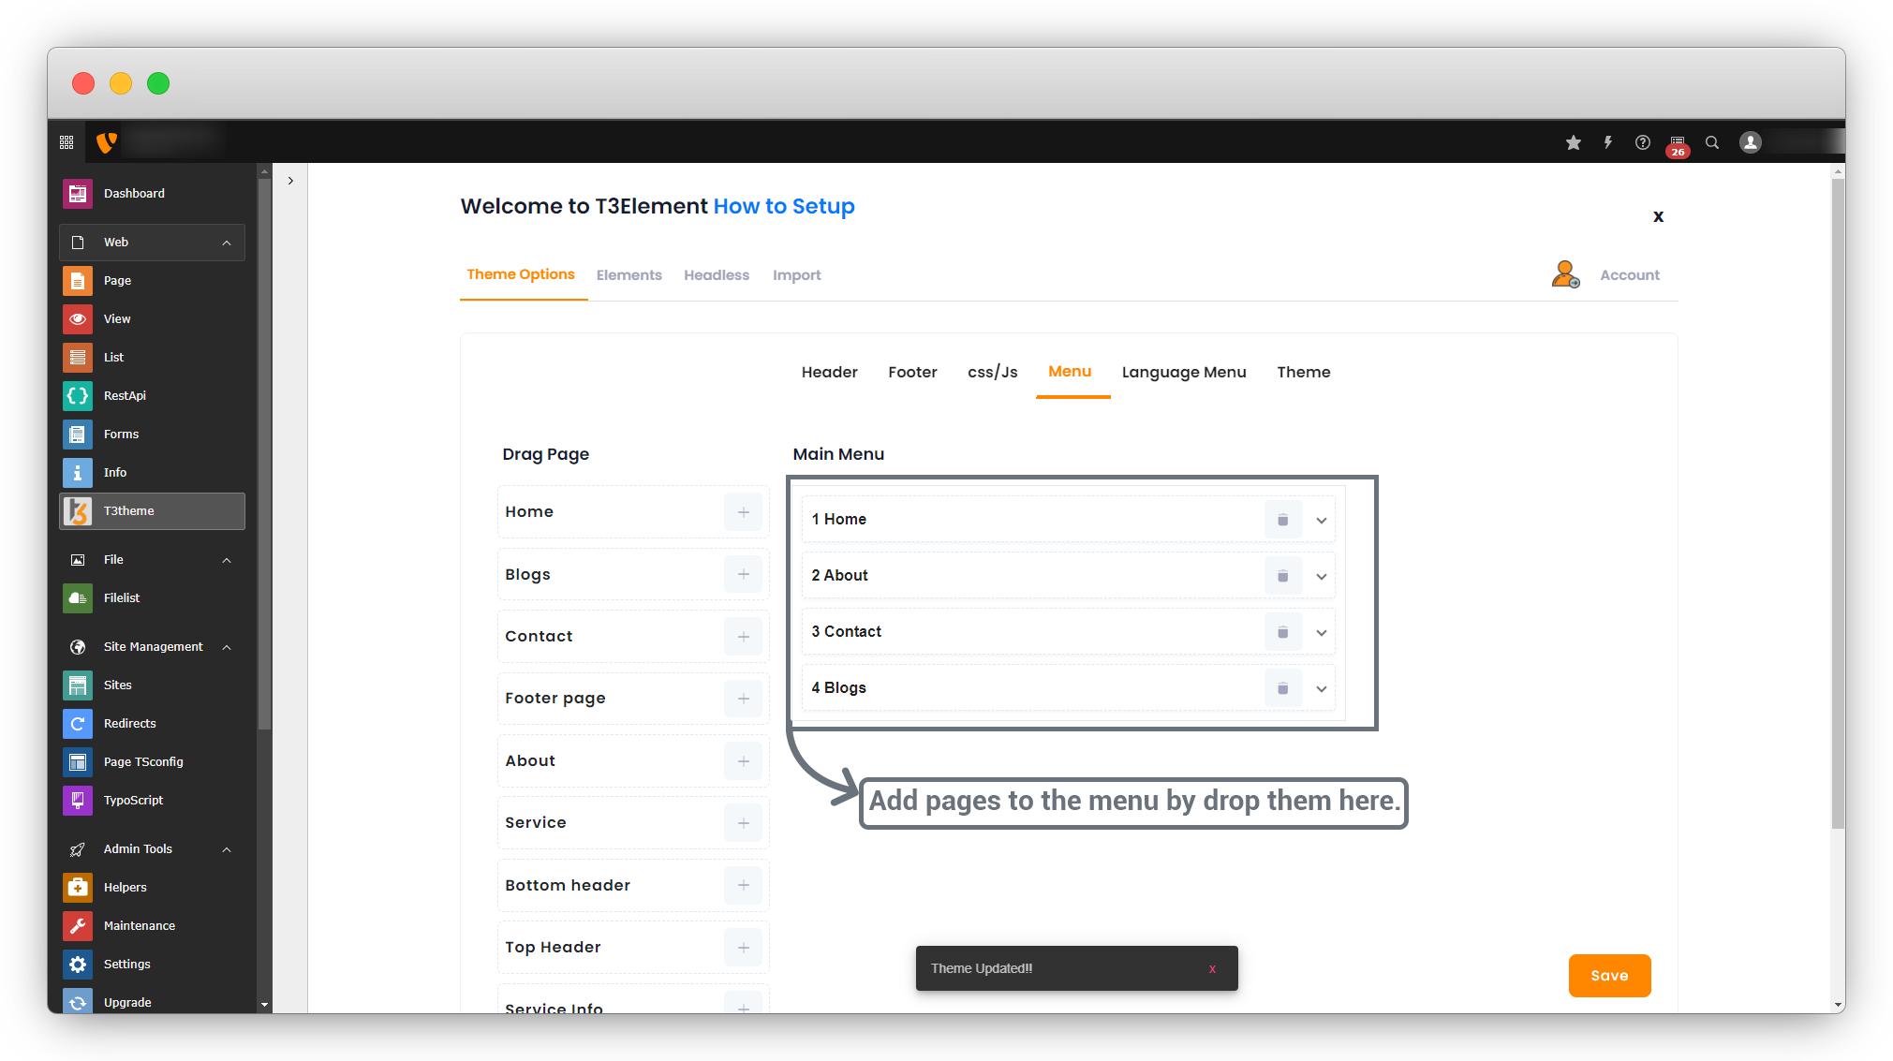
Task: Open the flush caches lightning icon
Action: pos(1608,142)
